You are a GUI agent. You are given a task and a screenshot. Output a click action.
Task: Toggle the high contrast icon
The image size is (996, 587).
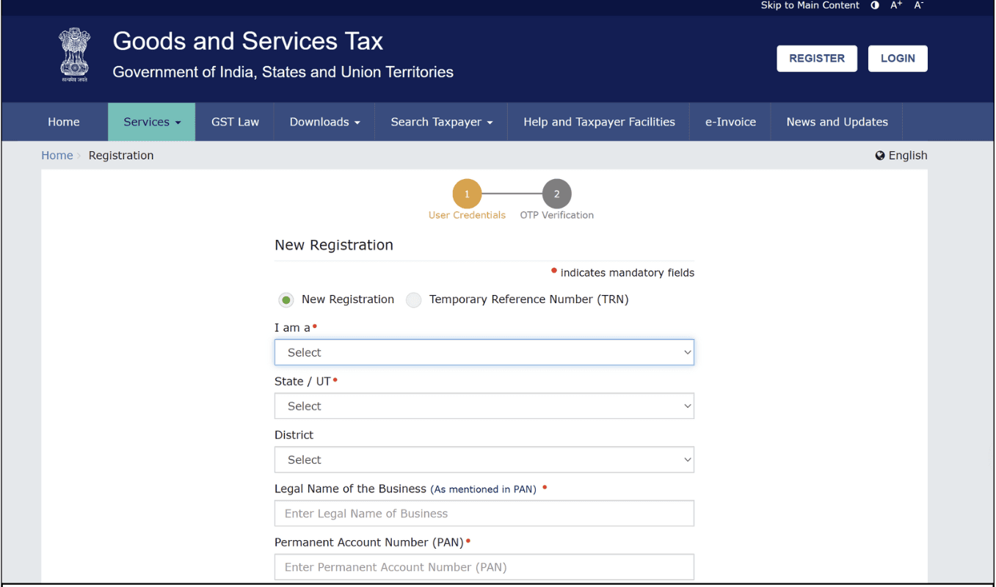coord(875,5)
